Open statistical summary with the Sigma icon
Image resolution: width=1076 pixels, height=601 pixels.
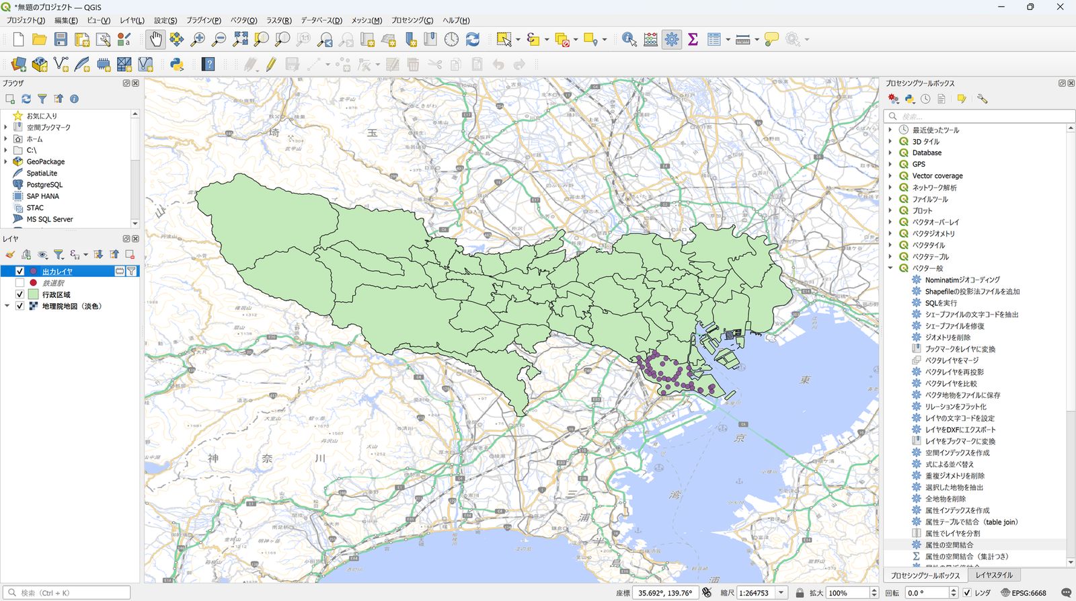tap(693, 40)
